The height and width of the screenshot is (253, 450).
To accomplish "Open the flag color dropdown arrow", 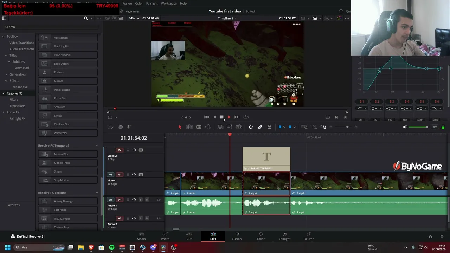I will point(284,127).
